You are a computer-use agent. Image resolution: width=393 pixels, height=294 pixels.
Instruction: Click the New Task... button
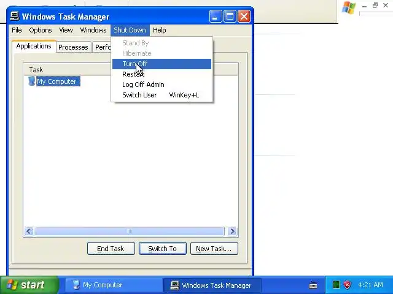click(x=214, y=249)
